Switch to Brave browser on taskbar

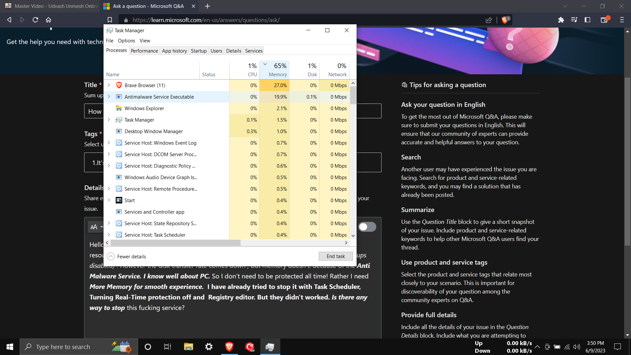pos(229,347)
